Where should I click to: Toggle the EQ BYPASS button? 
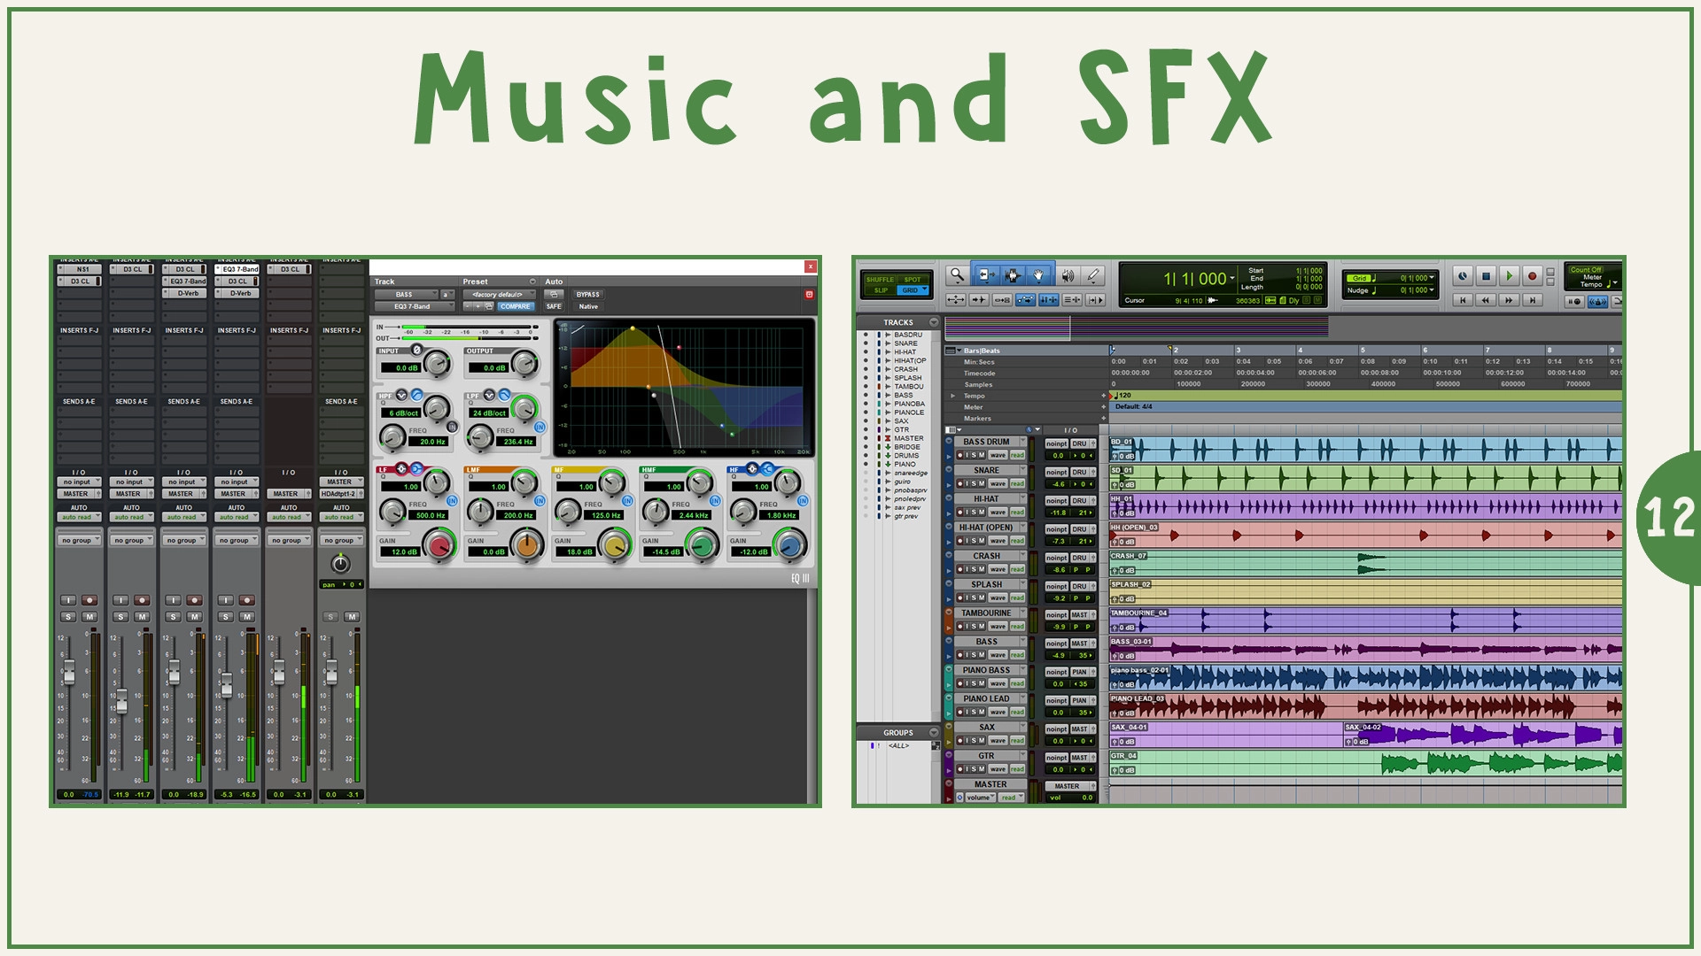(x=587, y=295)
